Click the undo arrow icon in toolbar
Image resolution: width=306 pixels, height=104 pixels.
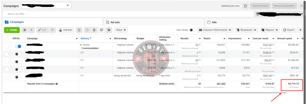(x=87, y=30)
